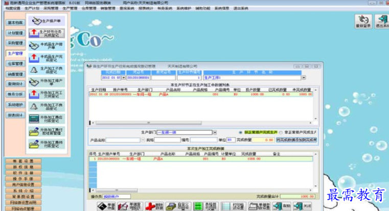Image resolution: width=389 pixels, height=211 pixels.
Task: Switch to 基本档案 sidebar tab
Action: (x=15, y=22)
